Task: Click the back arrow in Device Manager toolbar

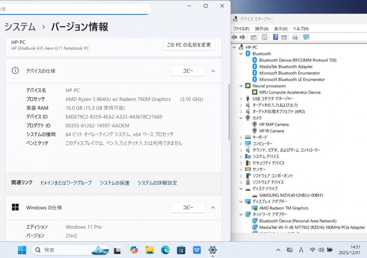Action: tap(235, 37)
